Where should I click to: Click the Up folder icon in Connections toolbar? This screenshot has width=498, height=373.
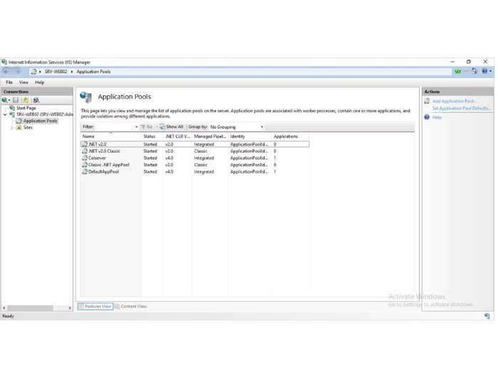tap(26, 100)
